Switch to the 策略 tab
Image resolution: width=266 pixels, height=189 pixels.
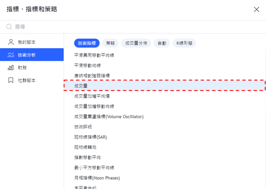click(x=110, y=43)
